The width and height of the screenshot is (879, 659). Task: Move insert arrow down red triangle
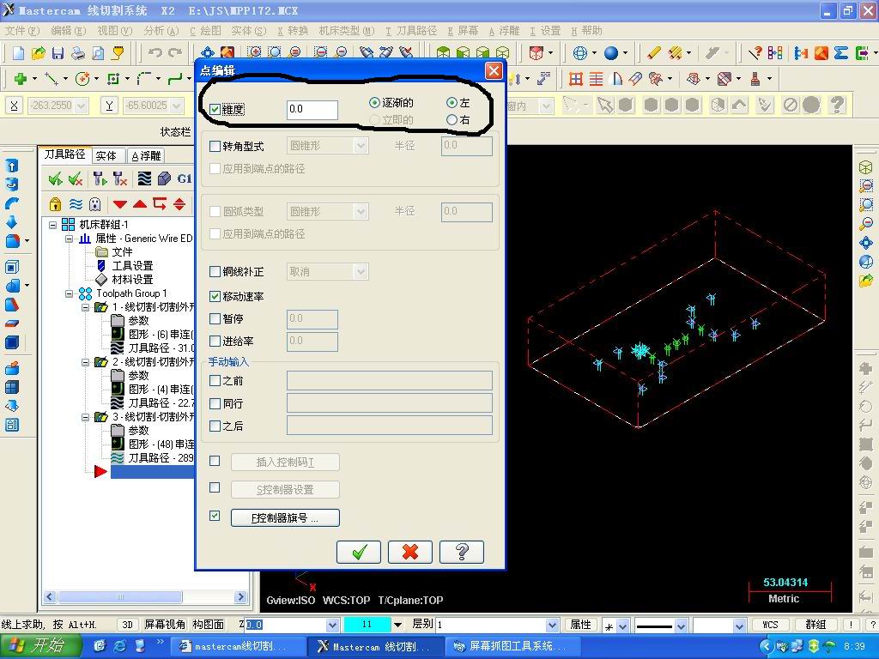coord(120,204)
